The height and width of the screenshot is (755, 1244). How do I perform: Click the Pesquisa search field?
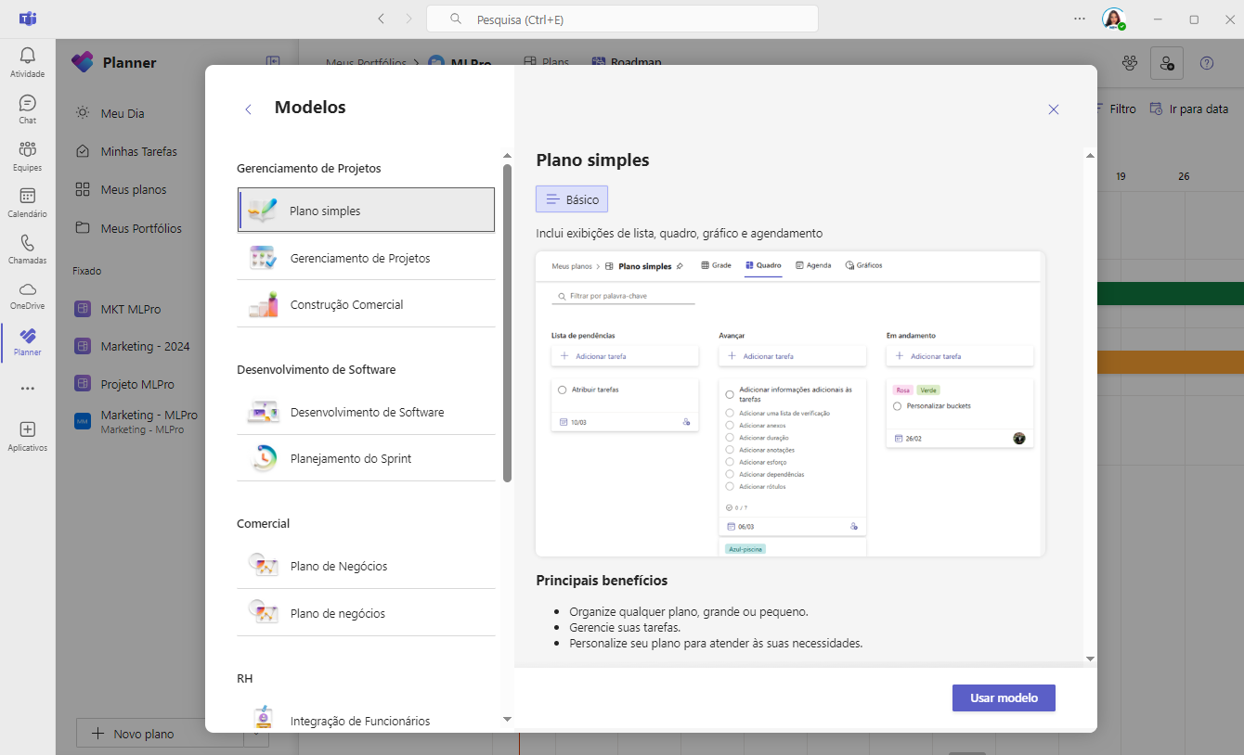622,19
